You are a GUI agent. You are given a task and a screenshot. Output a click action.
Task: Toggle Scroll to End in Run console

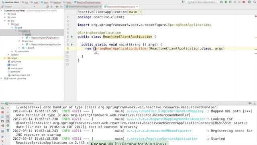tap(8, 121)
